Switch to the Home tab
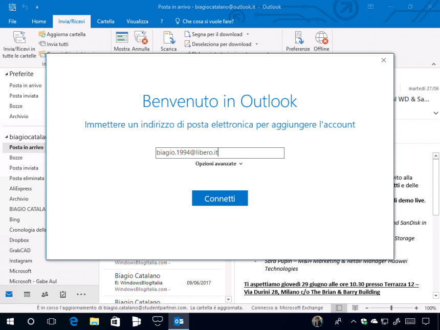The image size is (440, 330). click(x=39, y=21)
